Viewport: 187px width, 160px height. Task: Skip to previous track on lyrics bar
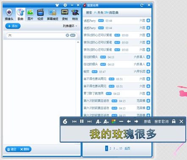coord(74,121)
